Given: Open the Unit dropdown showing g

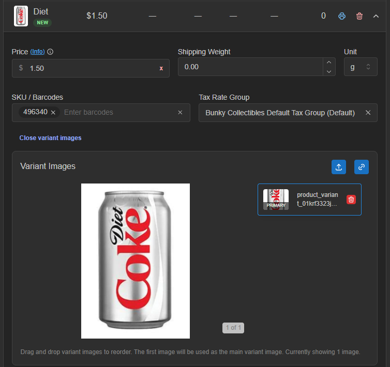Looking at the screenshot, I should (361, 67).
